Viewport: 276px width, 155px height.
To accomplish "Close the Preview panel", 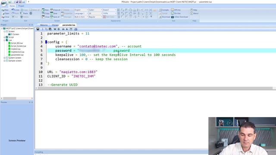I will [x=32, y=102].
